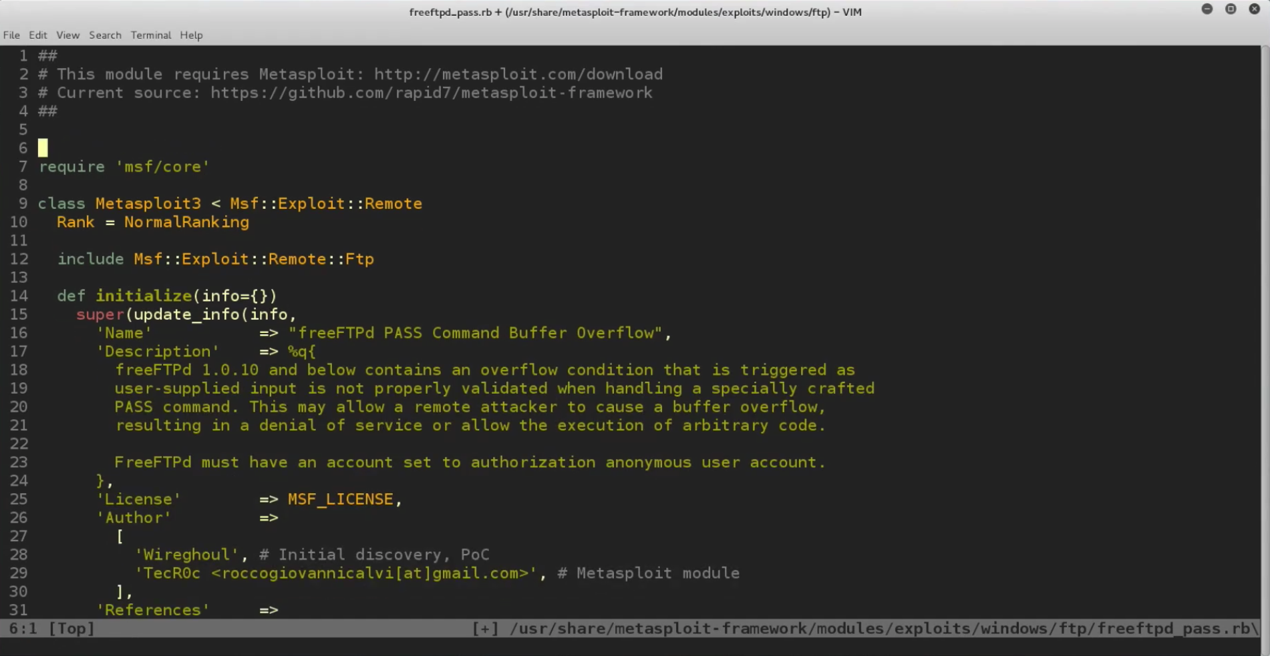Click the [+] modified flag in status line
Image resolution: width=1270 pixels, height=656 pixels.
click(x=485, y=629)
